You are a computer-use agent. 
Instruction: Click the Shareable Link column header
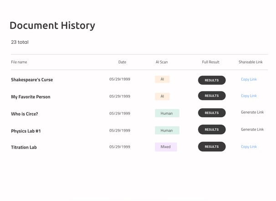[x=250, y=62]
